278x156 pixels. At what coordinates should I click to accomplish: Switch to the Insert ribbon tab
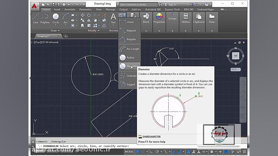click(x=57, y=9)
